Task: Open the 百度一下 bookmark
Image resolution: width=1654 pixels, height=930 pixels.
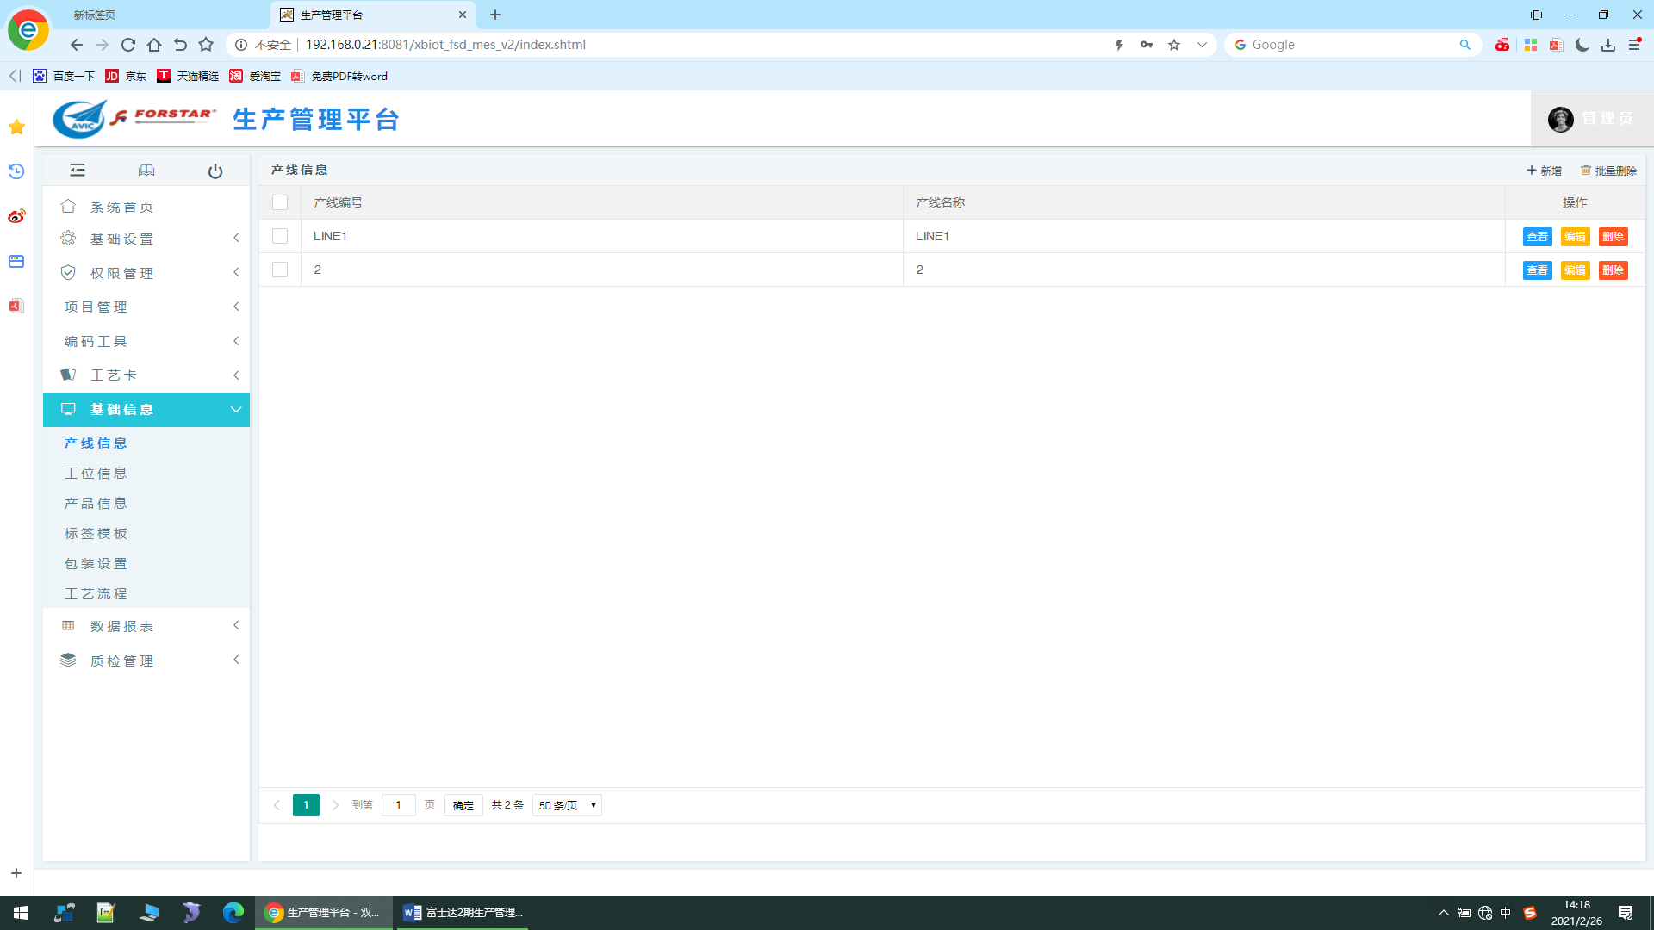Action: 64,76
